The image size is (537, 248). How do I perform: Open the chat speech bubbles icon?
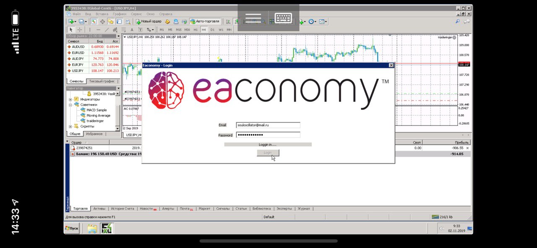466,21
